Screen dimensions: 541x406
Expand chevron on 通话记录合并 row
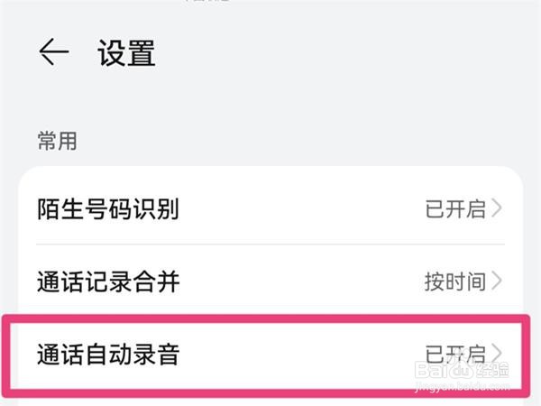pyautogui.click(x=497, y=281)
